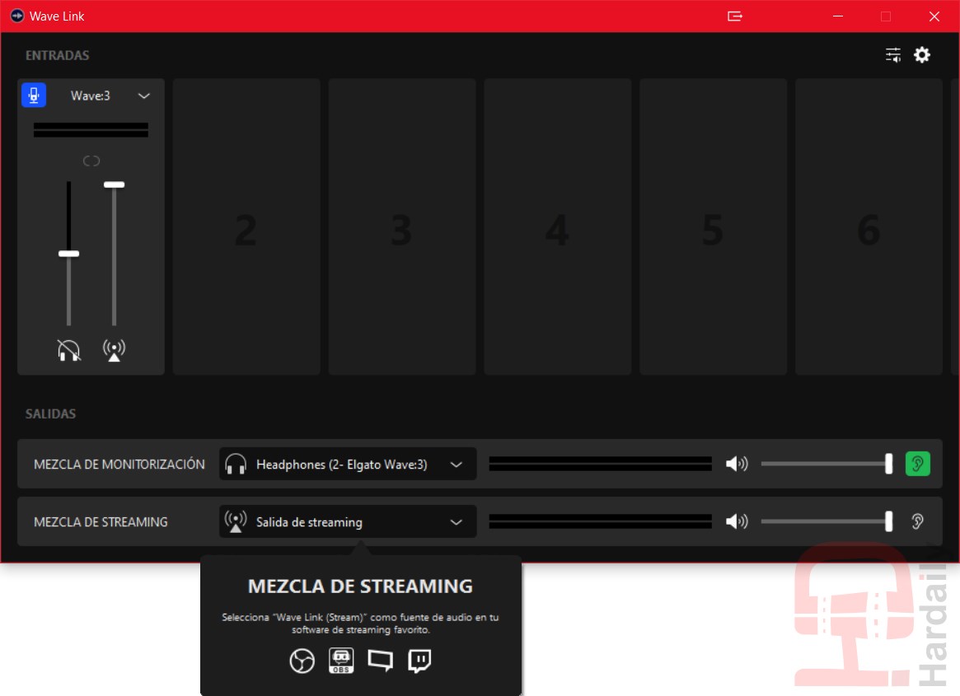960x696 pixels.
Task: Click the pop-out window icon in the title bar
Action: tap(735, 16)
